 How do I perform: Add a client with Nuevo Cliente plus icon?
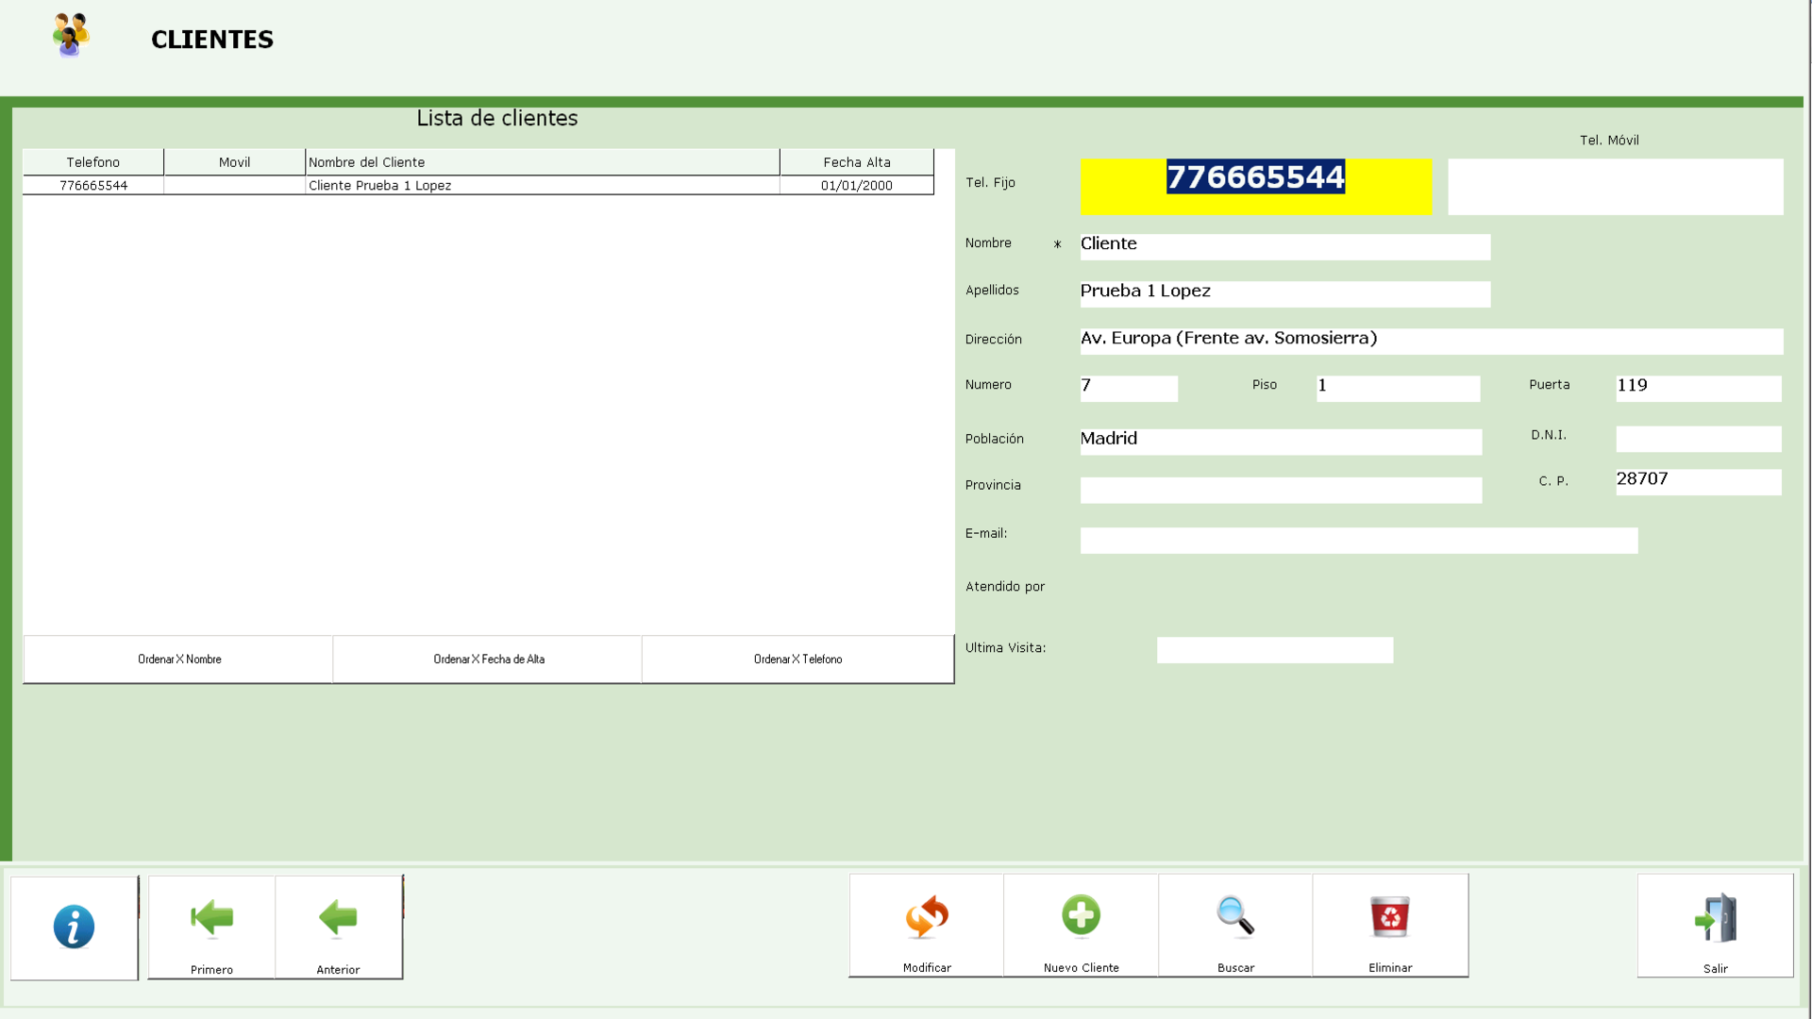[1081, 916]
